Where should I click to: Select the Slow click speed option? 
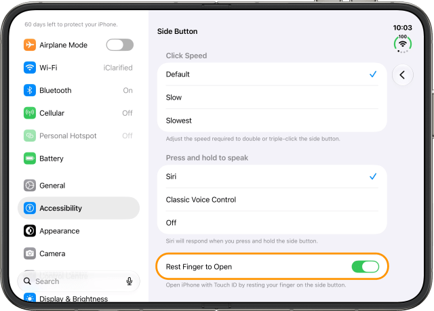(x=272, y=98)
